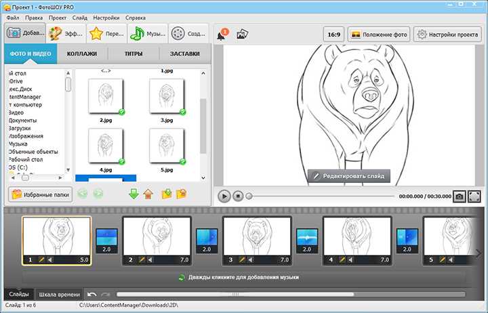Open the Проект menu
The width and height of the screenshot is (488, 313).
(58, 18)
